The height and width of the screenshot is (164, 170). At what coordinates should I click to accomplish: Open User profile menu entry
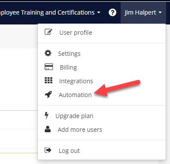102,33
